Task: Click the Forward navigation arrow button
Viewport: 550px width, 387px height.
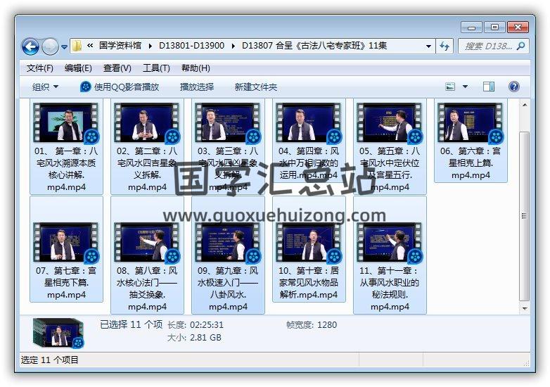Action: [x=50, y=46]
